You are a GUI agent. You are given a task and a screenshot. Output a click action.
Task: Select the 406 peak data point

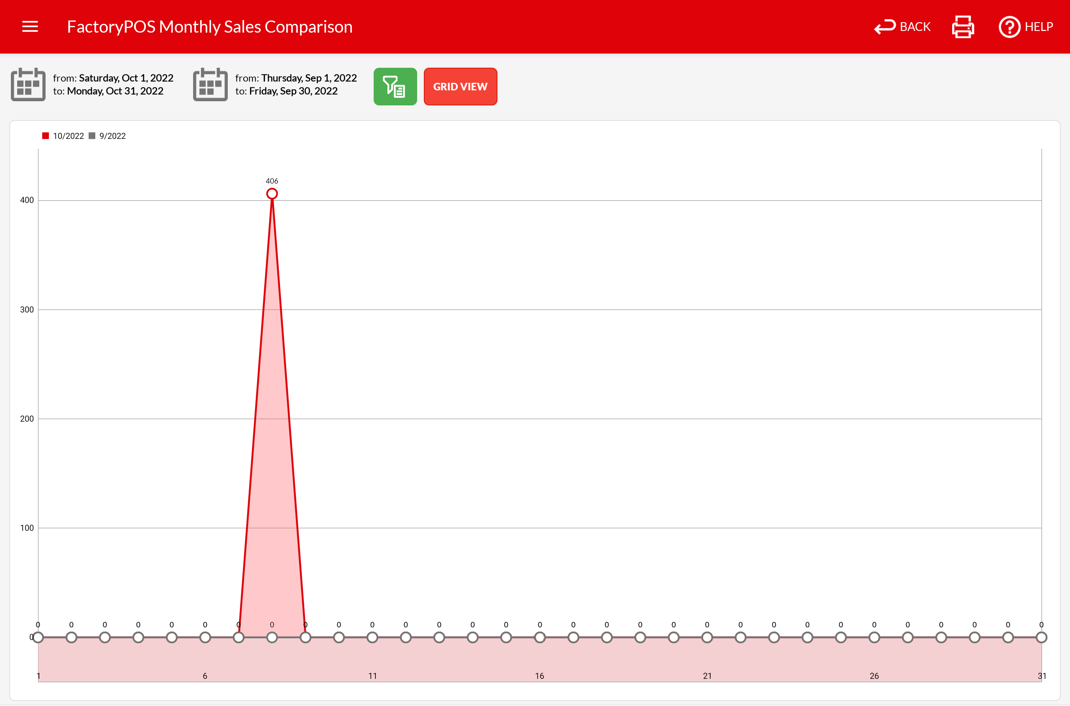point(272,194)
